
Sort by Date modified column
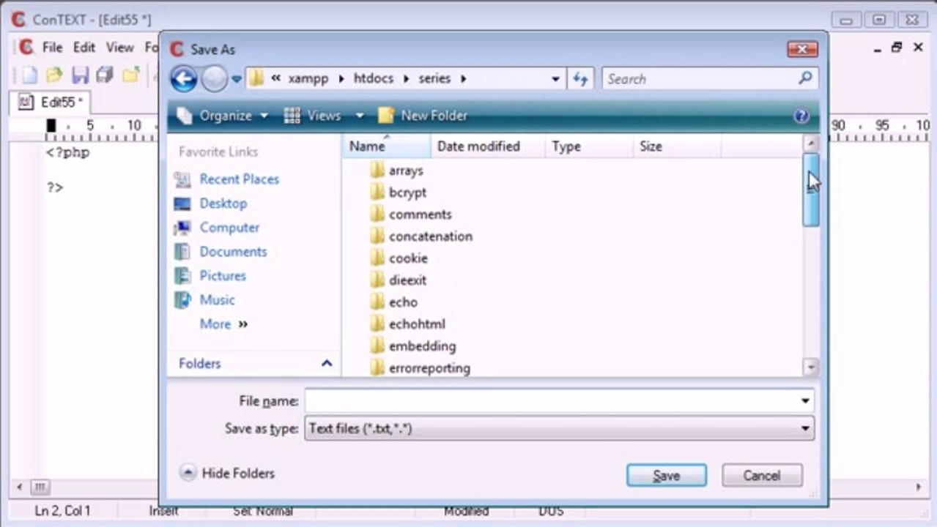coord(488,146)
